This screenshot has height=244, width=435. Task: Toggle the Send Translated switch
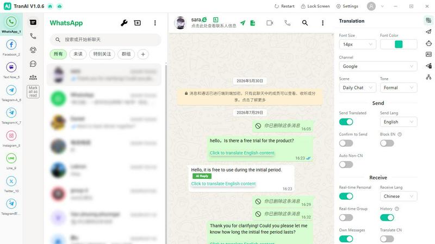[x=346, y=121]
